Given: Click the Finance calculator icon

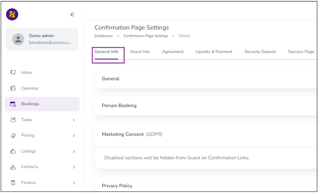Looking at the screenshot, I should [x=13, y=182].
